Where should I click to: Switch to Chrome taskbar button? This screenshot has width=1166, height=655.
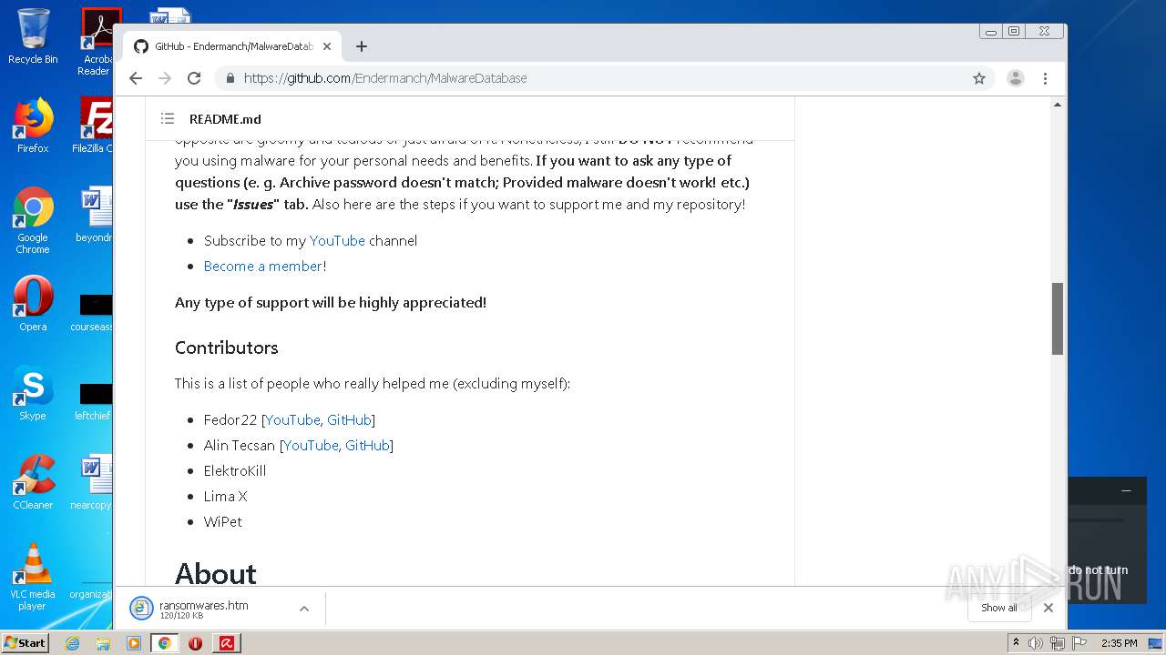tap(165, 643)
